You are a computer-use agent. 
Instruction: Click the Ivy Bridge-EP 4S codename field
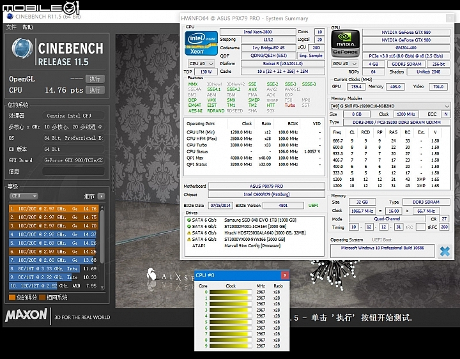coord(268,47)
